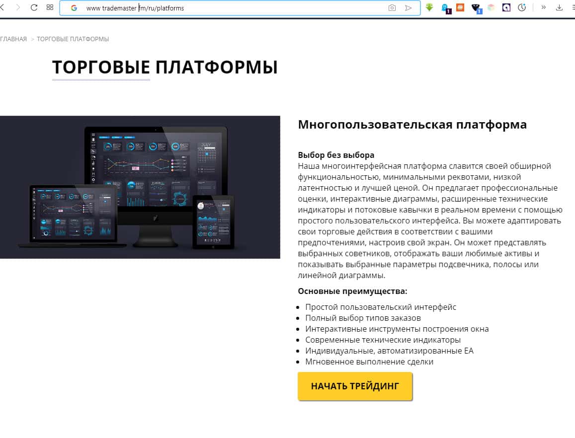Go back with the browser back arrow
Screen dimensions: 575x438
(2, 7)
